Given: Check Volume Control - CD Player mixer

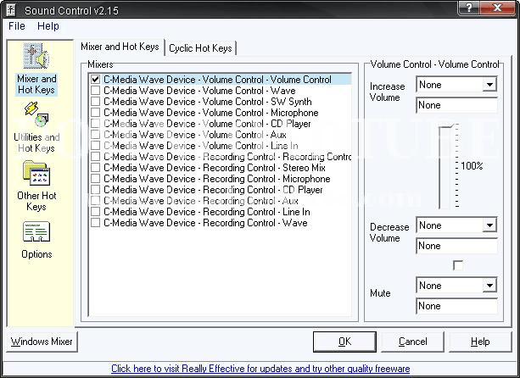Looking at the screenshot, I should 96,124.
